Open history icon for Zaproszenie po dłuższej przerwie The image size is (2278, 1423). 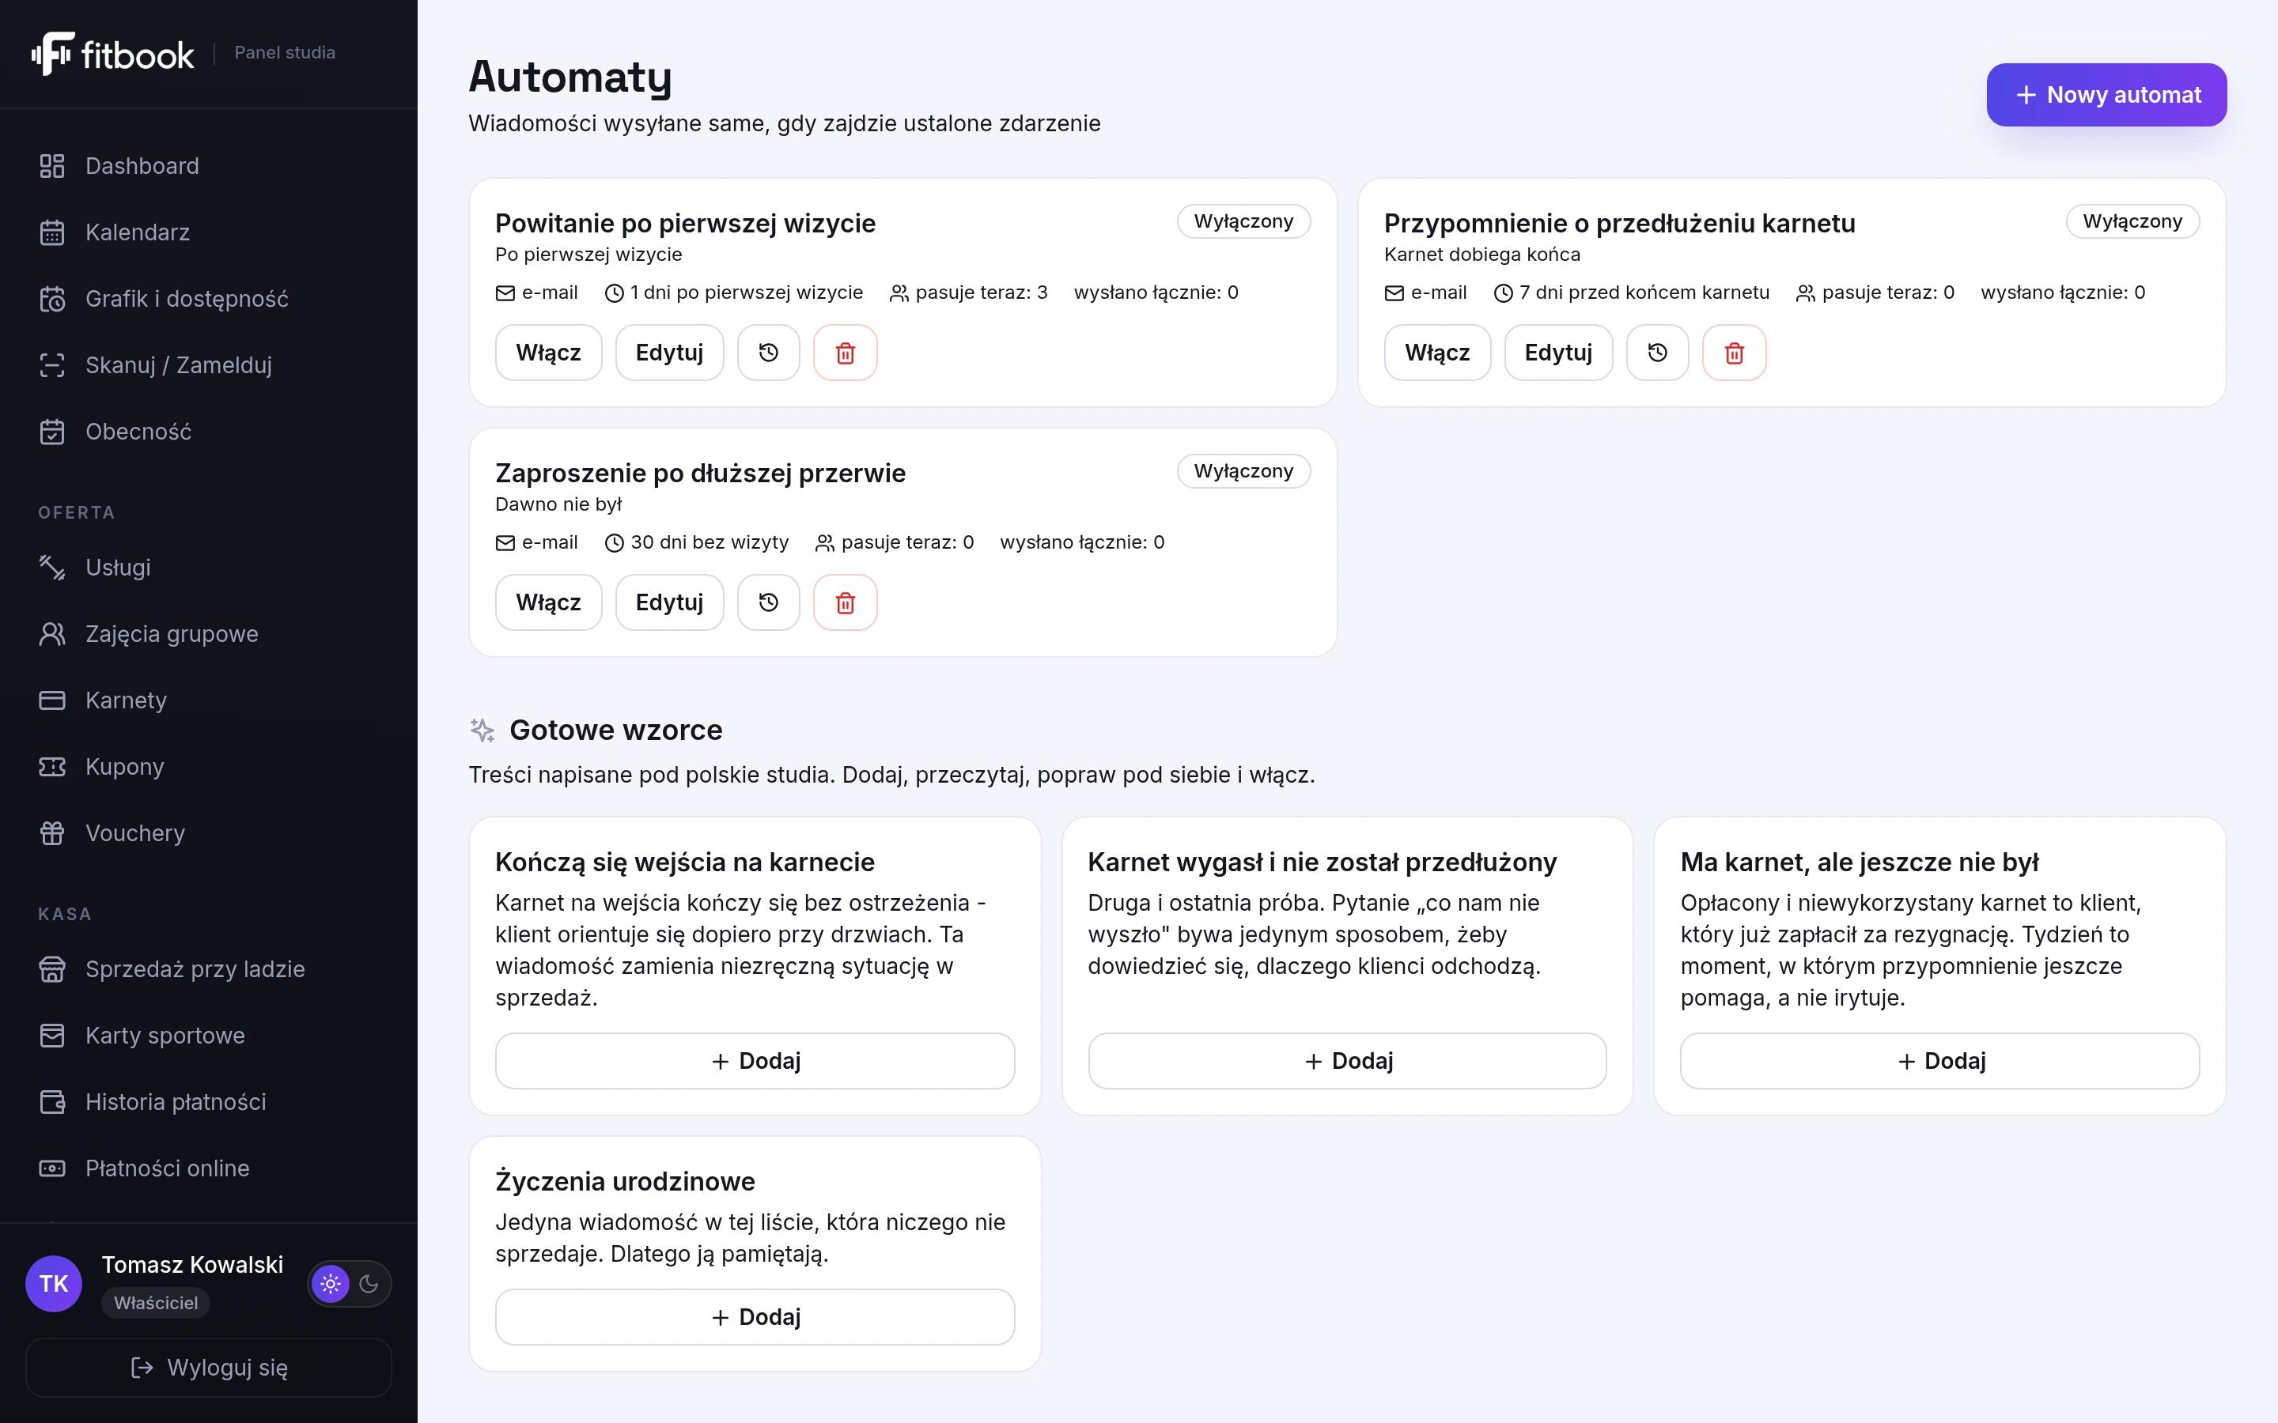click(768, 602)
